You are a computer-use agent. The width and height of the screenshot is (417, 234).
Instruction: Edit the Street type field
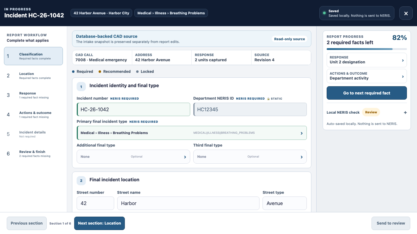click(285, 203)
